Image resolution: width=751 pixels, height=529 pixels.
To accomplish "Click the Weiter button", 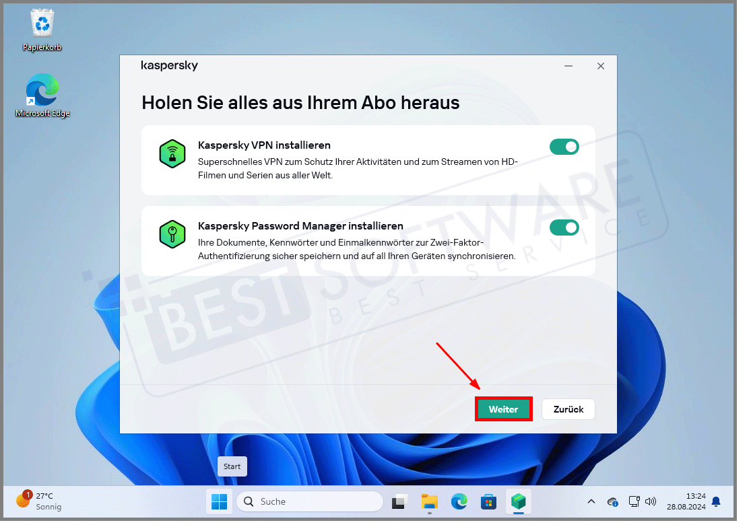I will (503, 409).
